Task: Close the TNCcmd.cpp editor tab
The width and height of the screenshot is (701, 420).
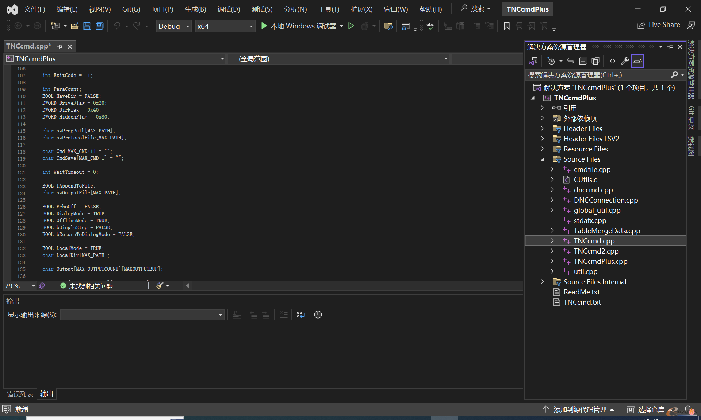Action: pyautogui.click(x=70, y=47)
